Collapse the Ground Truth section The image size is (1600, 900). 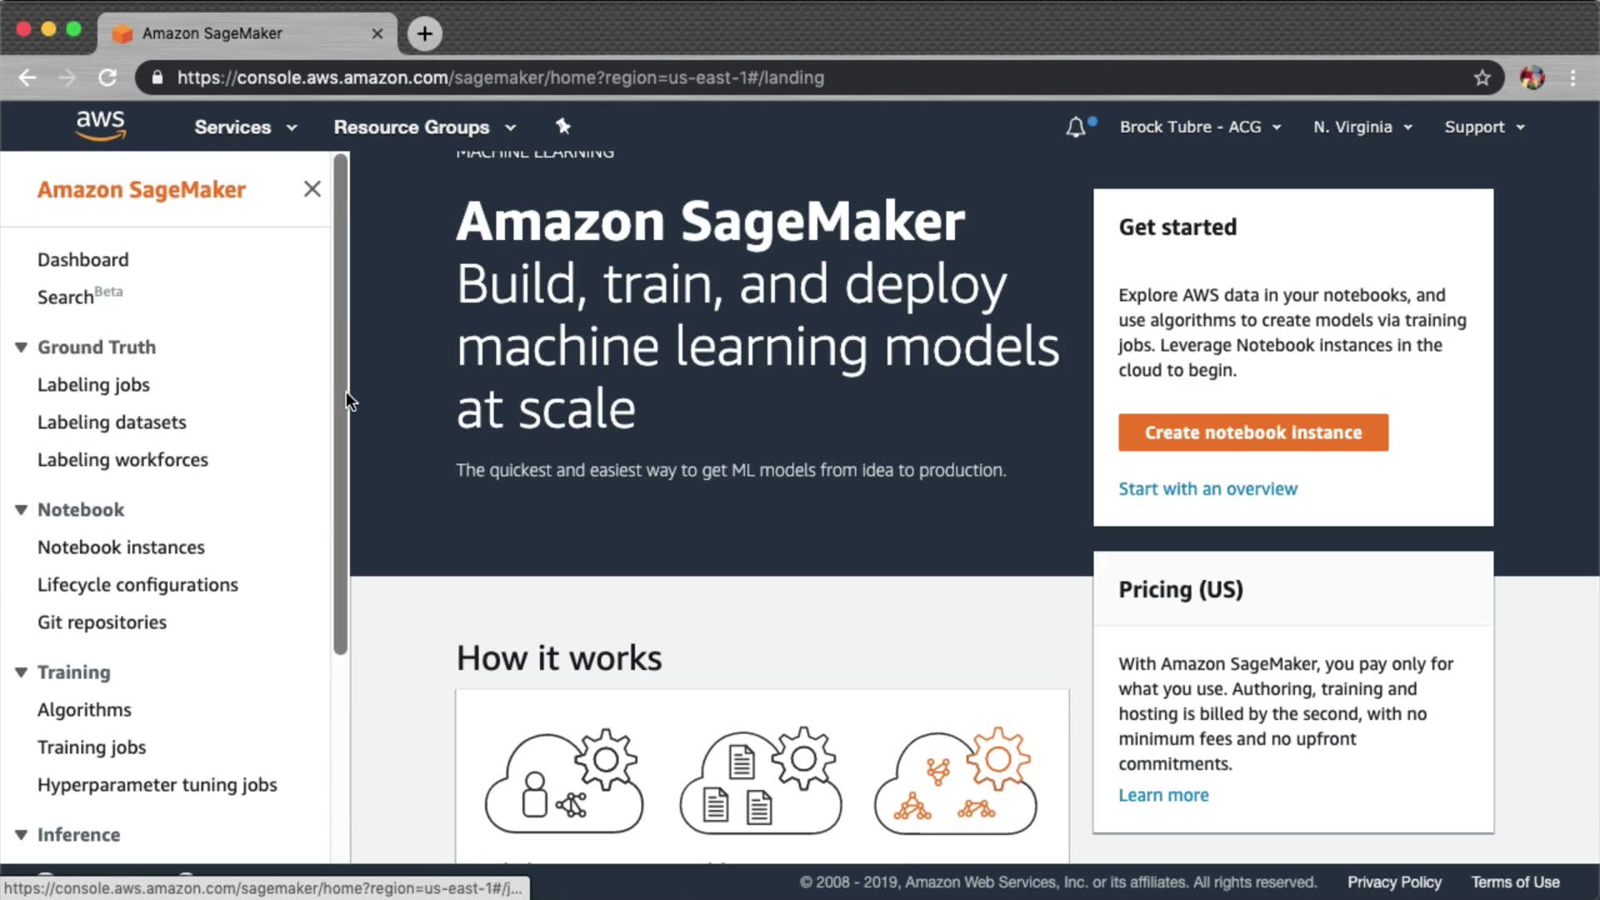coord(22,347)
